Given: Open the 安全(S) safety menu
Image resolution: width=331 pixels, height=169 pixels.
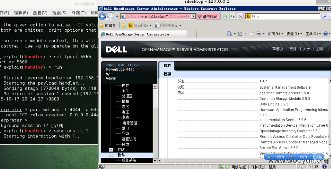Looking at the screenshot, I should (x=294, y=34).
